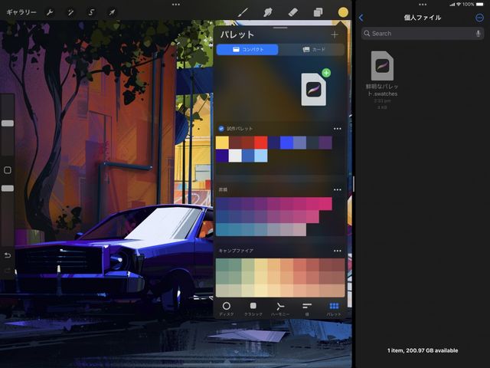Switch palette view to カード
Image resolution: width=490 pixels, height=368 pixels.
point(313,49)
